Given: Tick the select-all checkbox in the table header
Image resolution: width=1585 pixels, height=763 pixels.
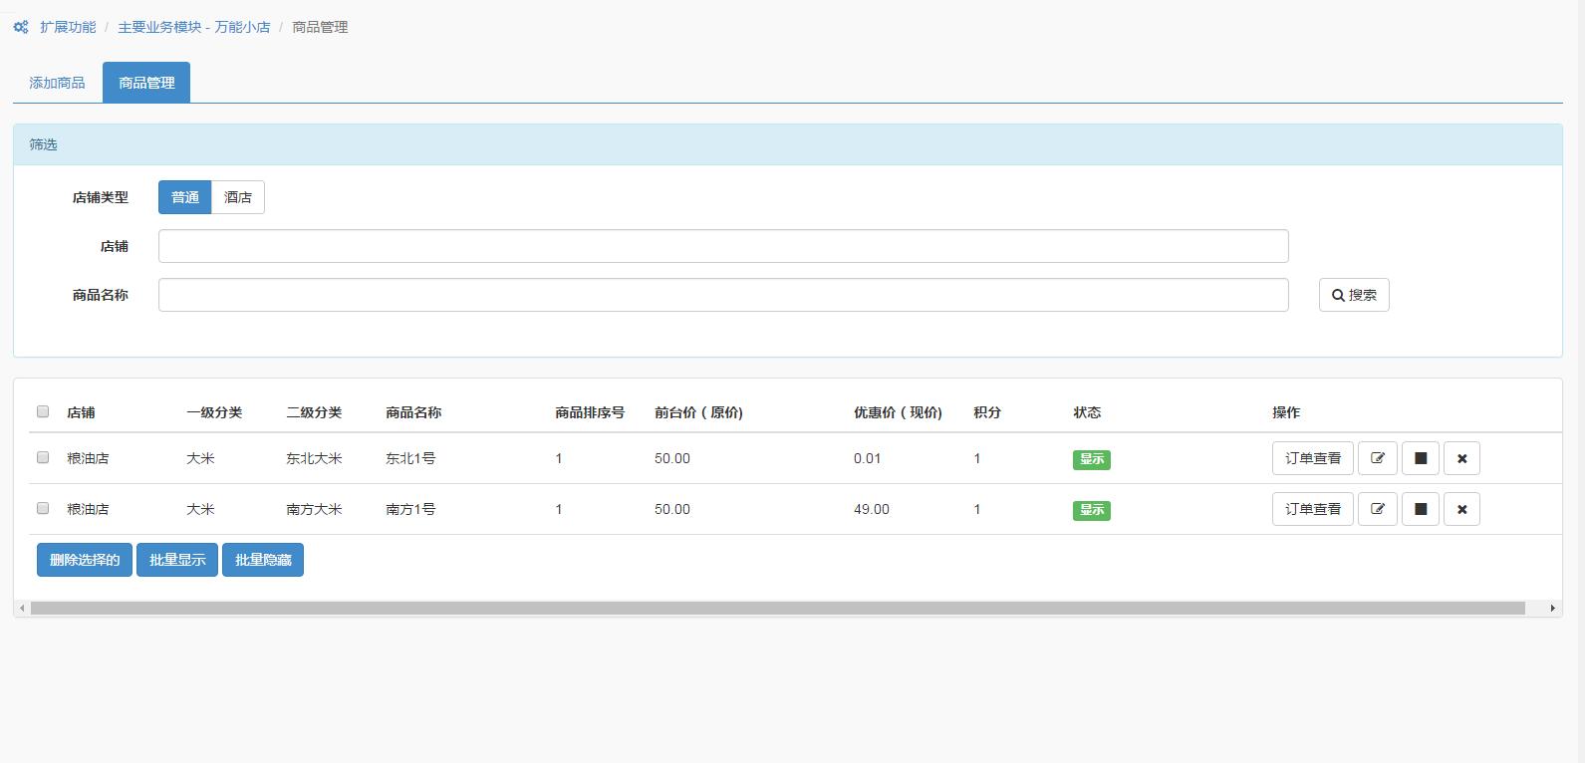Looking at the screenshot, I should tap(43, 411).
